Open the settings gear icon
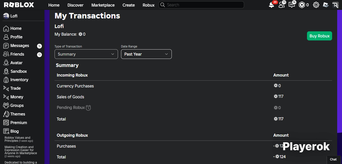 316,5
